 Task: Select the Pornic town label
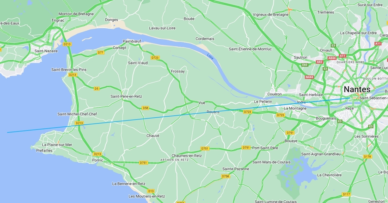98,160
